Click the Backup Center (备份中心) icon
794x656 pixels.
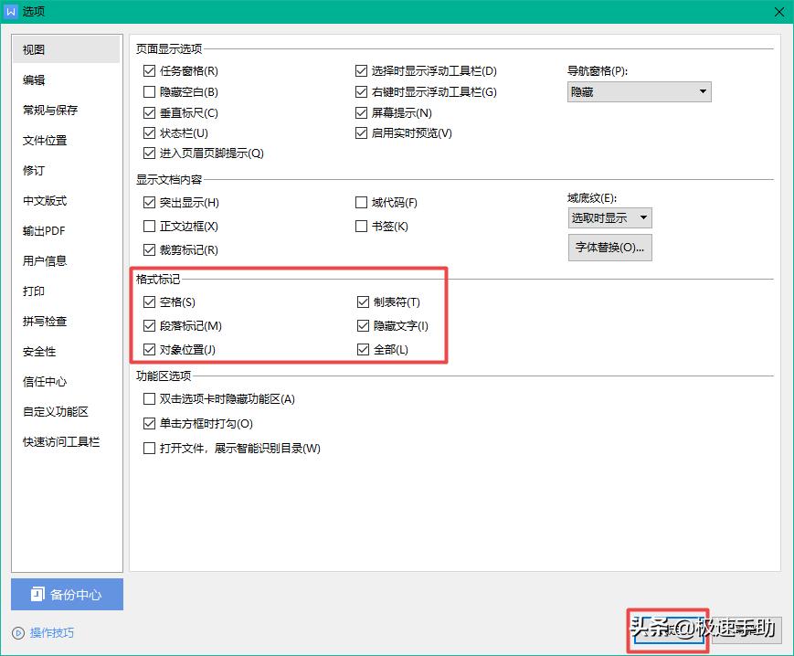(36, 594)
